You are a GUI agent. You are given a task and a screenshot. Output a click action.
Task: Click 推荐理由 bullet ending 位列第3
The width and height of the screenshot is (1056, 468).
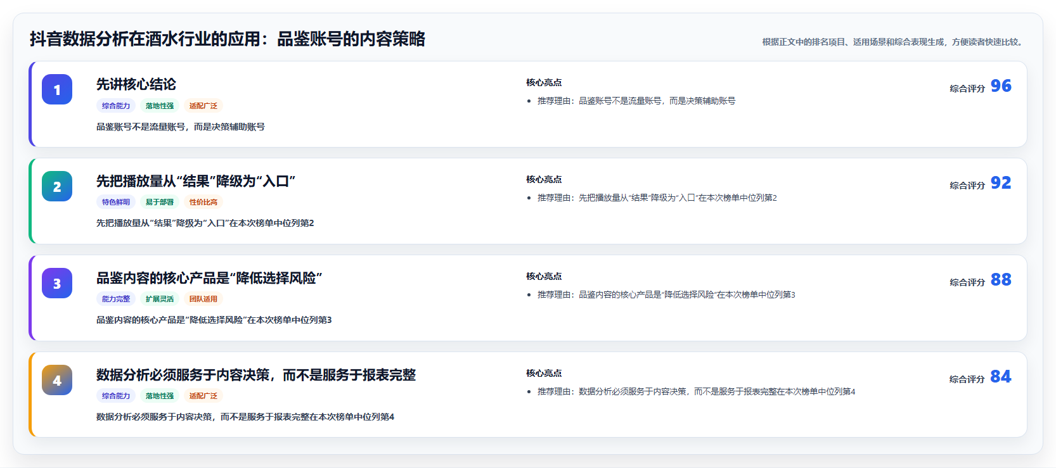point(666,294)
